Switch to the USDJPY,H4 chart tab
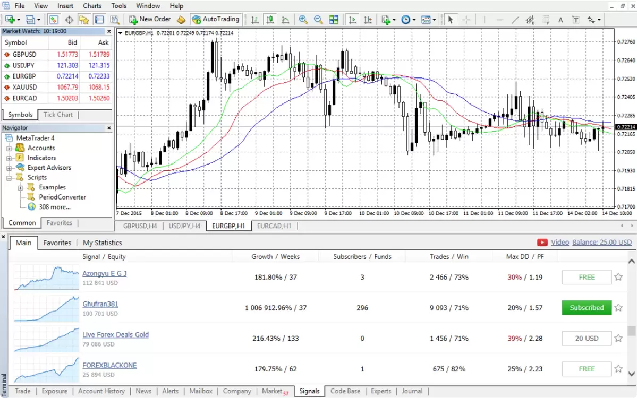 [184, 226]
